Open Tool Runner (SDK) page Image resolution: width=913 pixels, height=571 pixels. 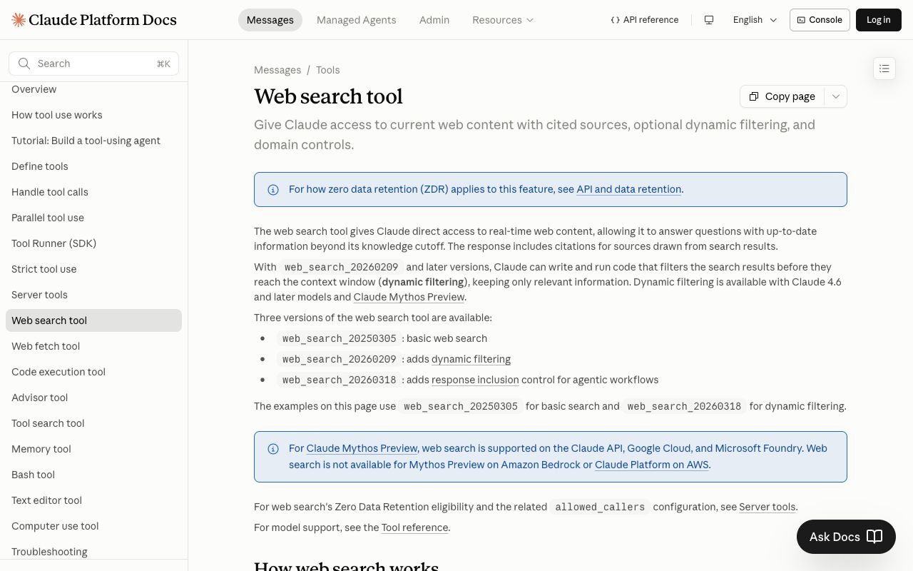pyautogui.click(x=93, y=243)
